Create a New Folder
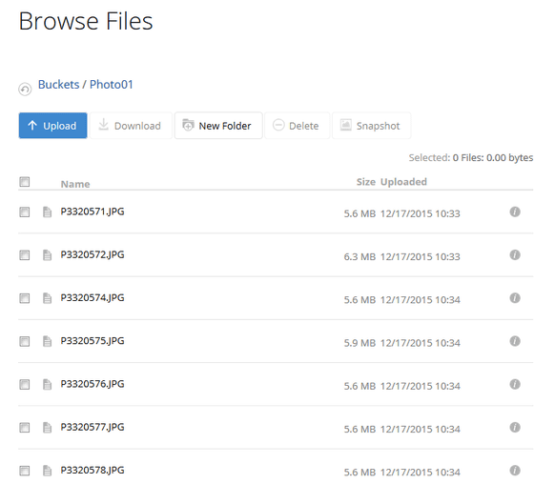Image resolution: width=534 pixels, height=484 pixels. point(218,126)
